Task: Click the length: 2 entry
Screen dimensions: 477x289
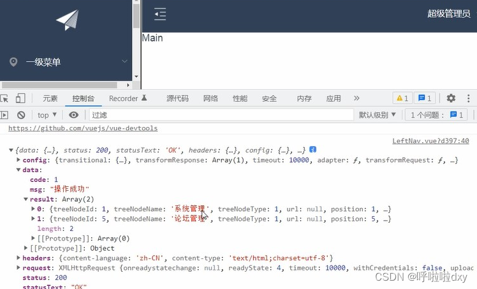Action: (x=55, y=228)
